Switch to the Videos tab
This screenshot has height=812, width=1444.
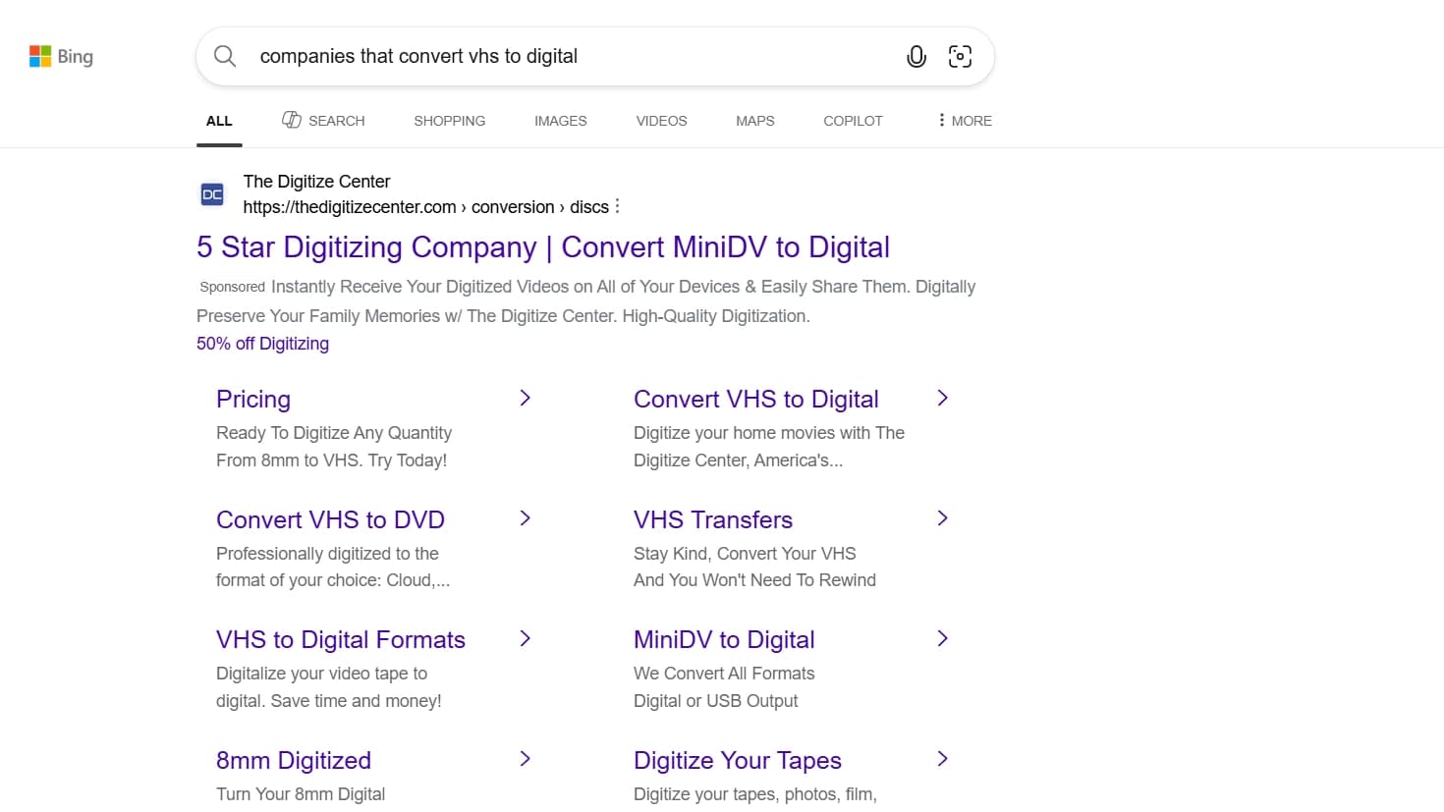point(660,120)
